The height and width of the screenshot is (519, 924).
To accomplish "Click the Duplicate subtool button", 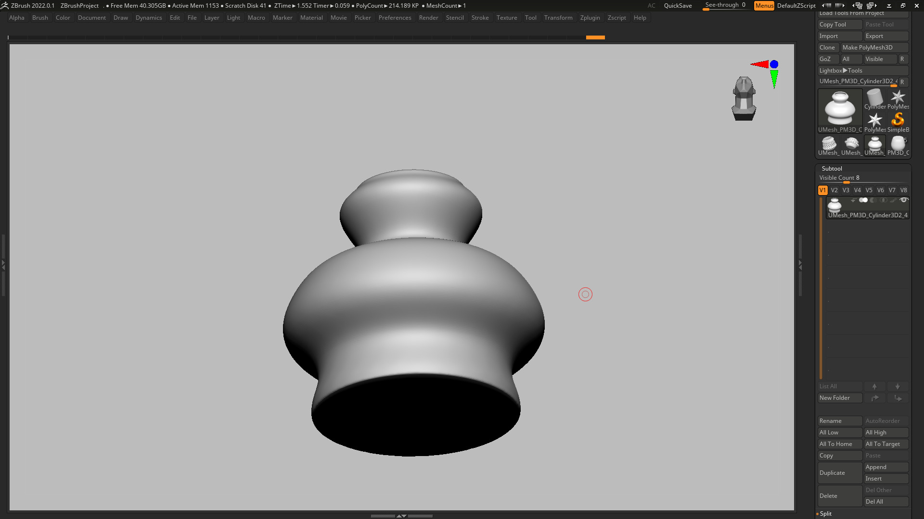I will pos(840,473).
